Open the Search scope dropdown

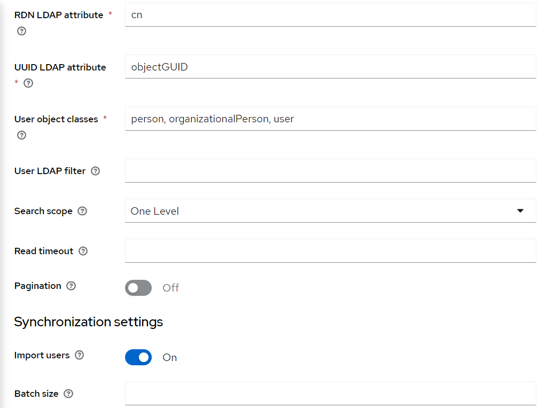[x=330, y=210]
